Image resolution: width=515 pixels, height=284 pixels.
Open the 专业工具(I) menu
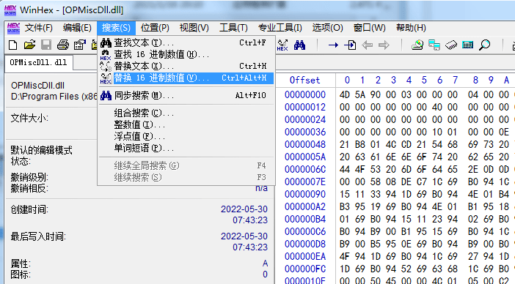(280, 28)
